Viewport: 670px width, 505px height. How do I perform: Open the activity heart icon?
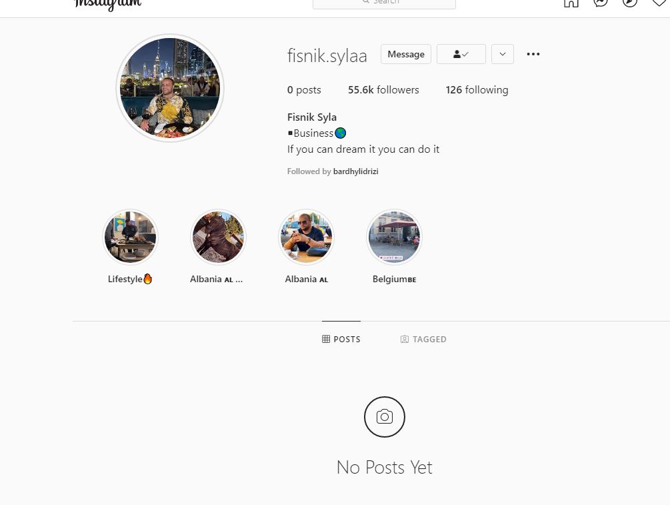(659, 3)
